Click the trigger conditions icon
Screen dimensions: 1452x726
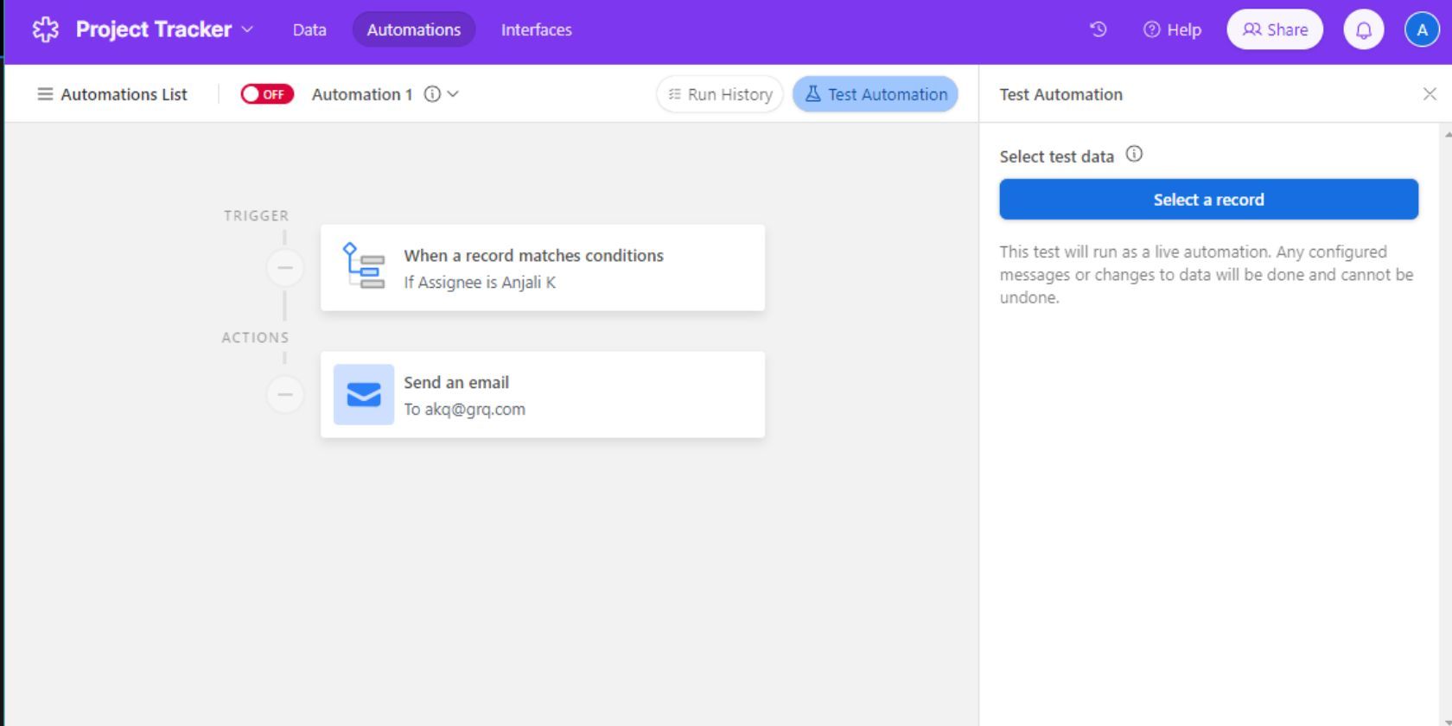pyautogui.click(x=364, y=266)
